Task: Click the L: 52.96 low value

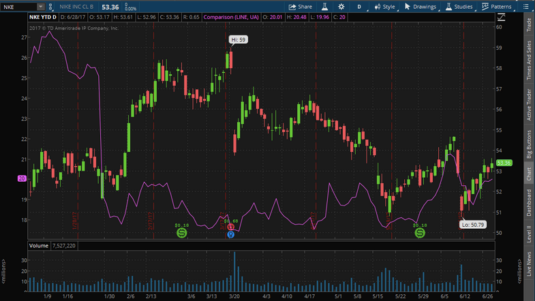Action: [x=147, y=17]
